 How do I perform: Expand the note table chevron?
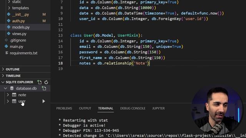pos(8,95)
